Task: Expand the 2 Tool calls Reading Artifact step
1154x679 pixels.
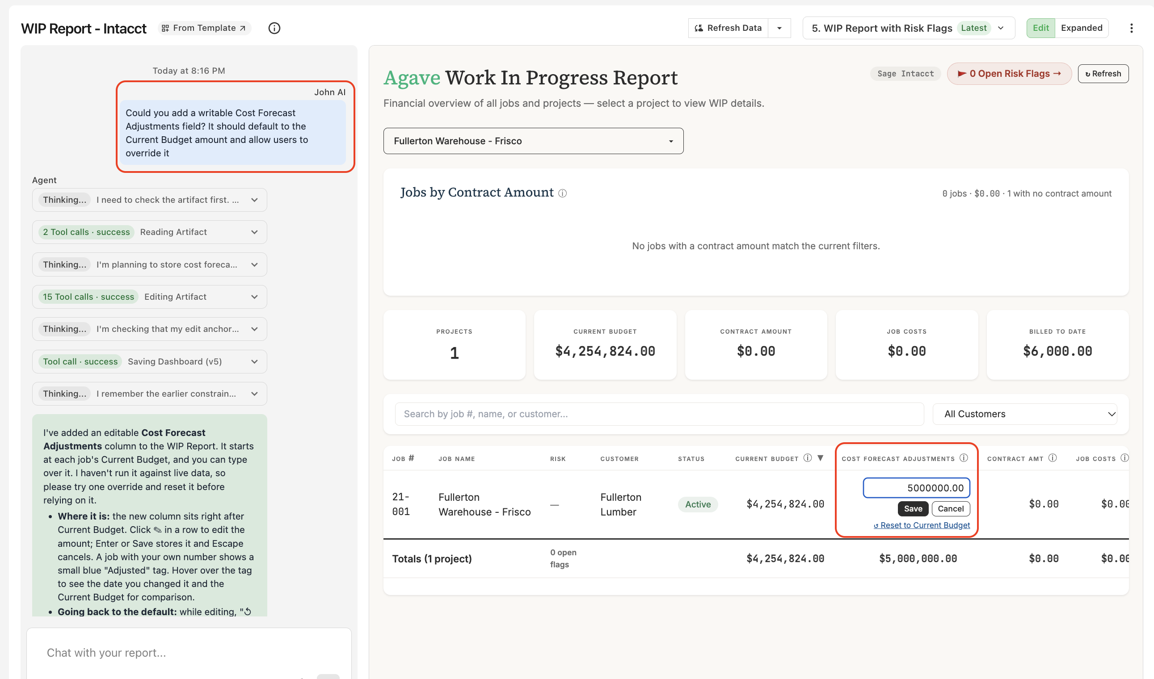Action: click(149, 232)
